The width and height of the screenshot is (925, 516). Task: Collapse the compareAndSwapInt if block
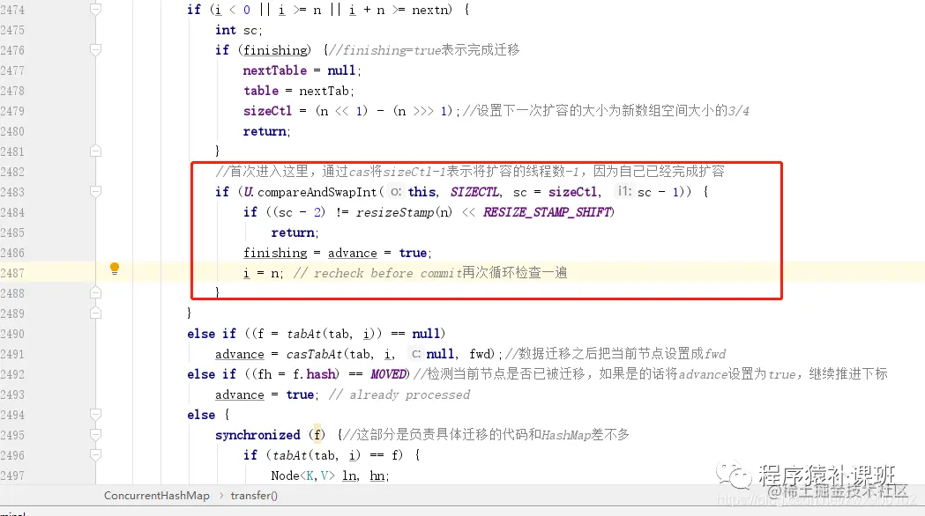[94, 192]
